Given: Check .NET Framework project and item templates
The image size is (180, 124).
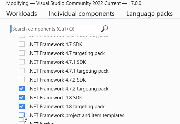Looking at the screenshot, I should tap(22, 115).
